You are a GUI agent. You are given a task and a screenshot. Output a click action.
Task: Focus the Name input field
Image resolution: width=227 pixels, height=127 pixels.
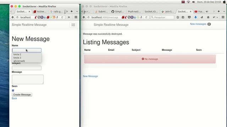point(27,50)
